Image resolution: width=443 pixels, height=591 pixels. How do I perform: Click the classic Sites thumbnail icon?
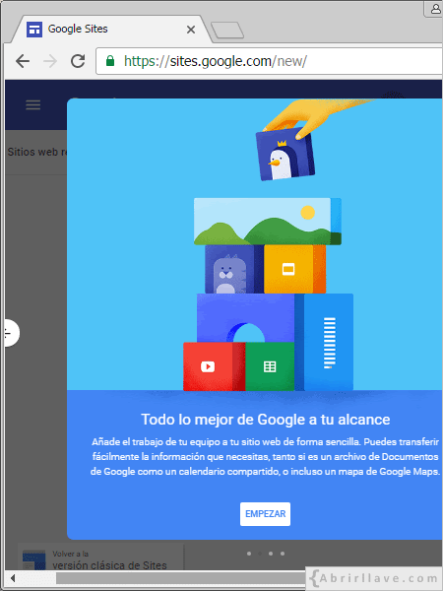click(x=33, y=559)
